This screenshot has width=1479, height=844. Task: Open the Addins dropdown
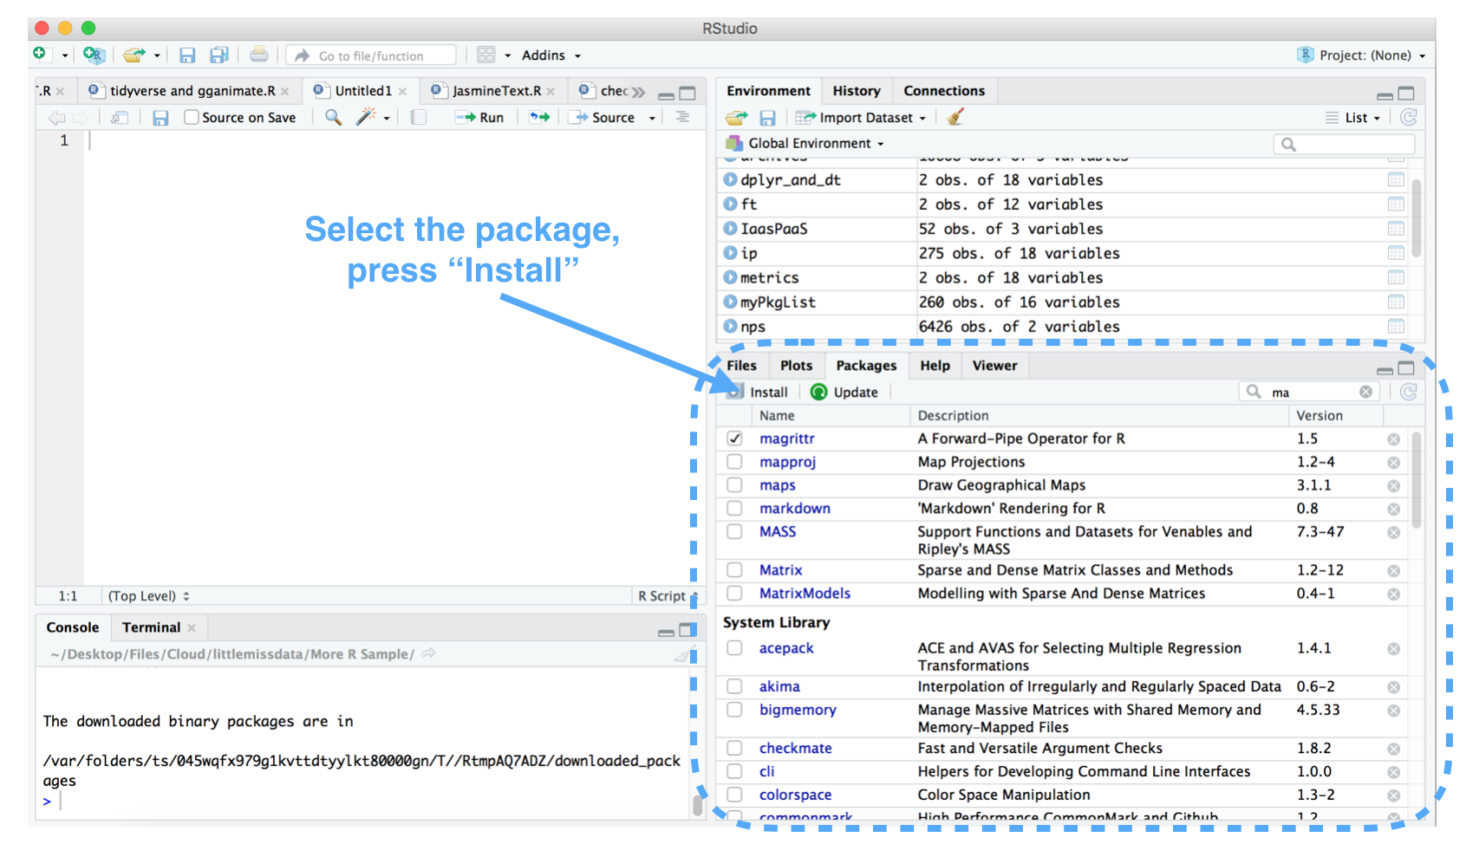click(551, 55)
